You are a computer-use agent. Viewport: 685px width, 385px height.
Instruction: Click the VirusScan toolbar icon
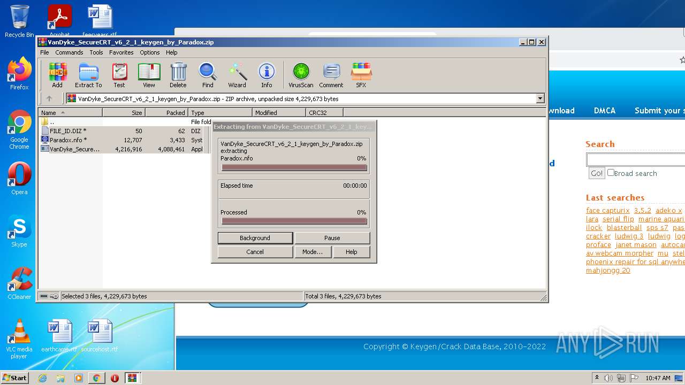(x=301, y=75)
